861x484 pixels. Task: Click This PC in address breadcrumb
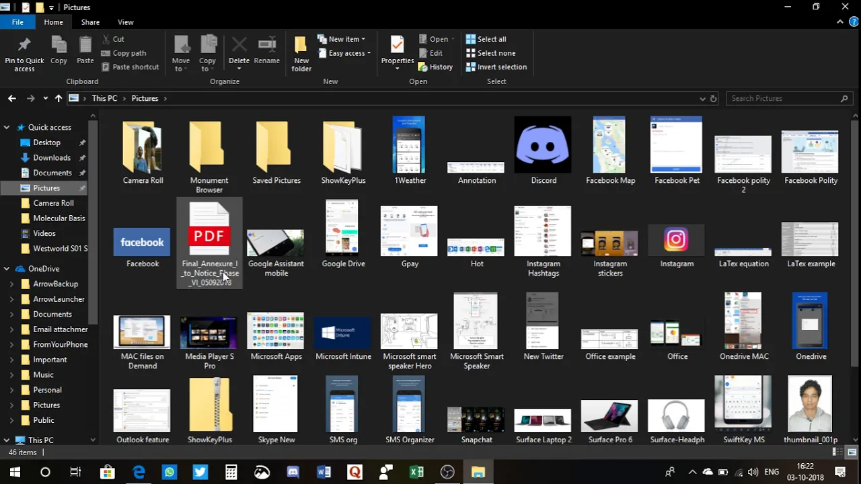pyautogui.click(x=104, y=98)
